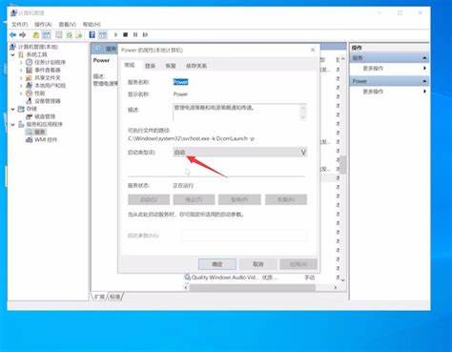Click the services list vertical scrollbar thumb
The height and width of the screenshot is (352, 452).
343,164
